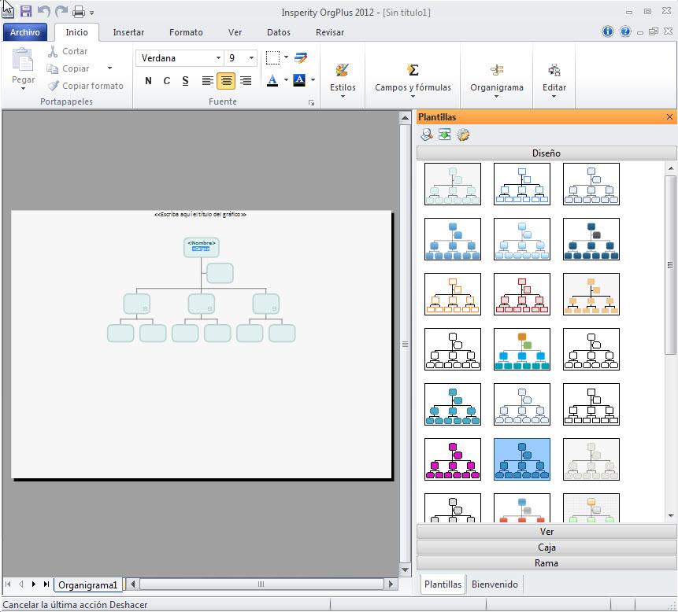Switch to the Insertar ribbon tab
678x612 pixels.
click(128, 32)
